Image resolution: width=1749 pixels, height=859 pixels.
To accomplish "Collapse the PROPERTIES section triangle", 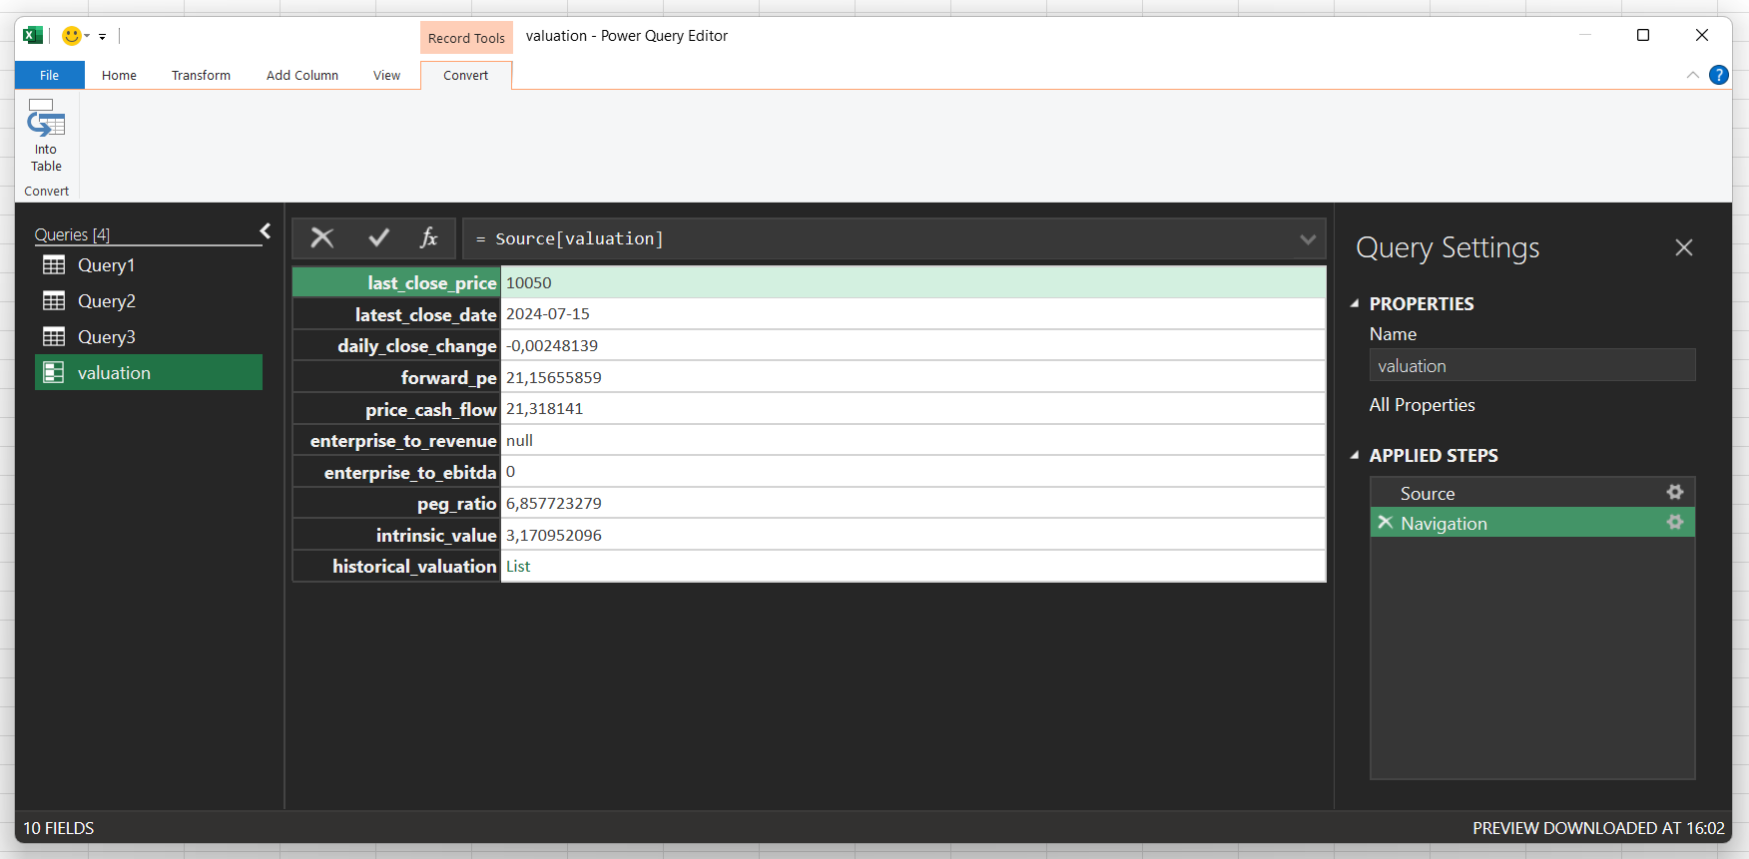I will coord(1355,303).
